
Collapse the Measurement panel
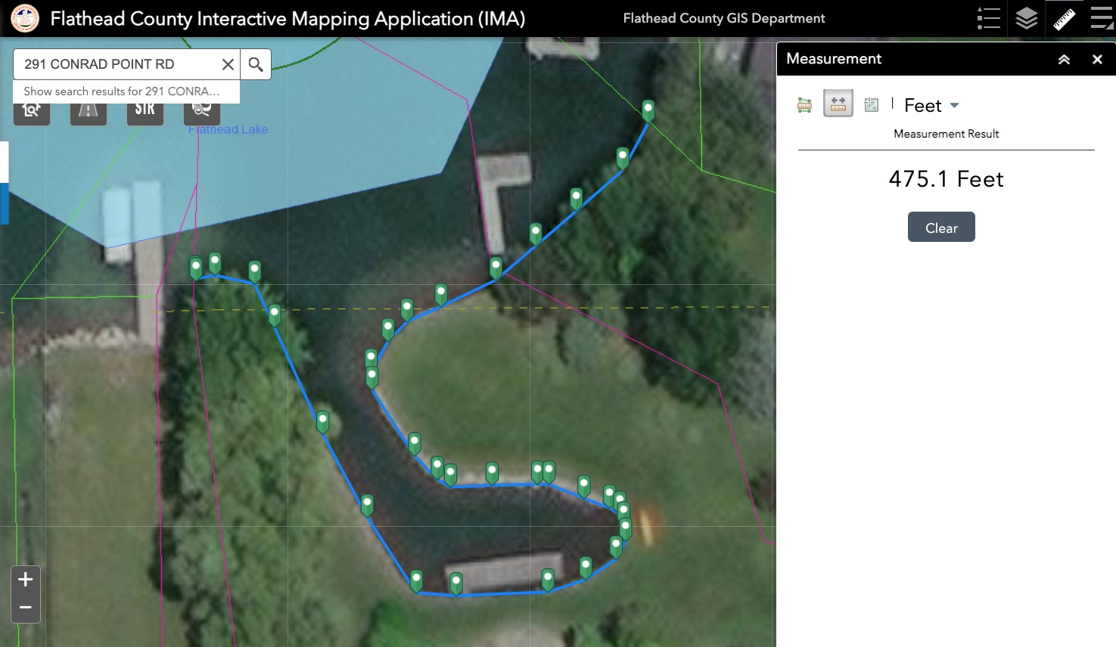point(1064,59)
